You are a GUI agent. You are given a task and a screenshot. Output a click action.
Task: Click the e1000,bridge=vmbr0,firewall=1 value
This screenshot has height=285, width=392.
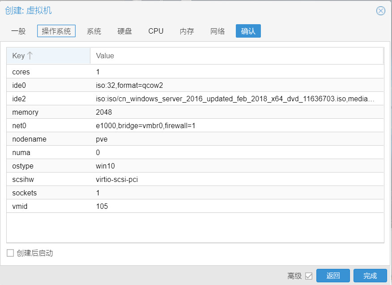pyautogui.click(x=145, y=126)
